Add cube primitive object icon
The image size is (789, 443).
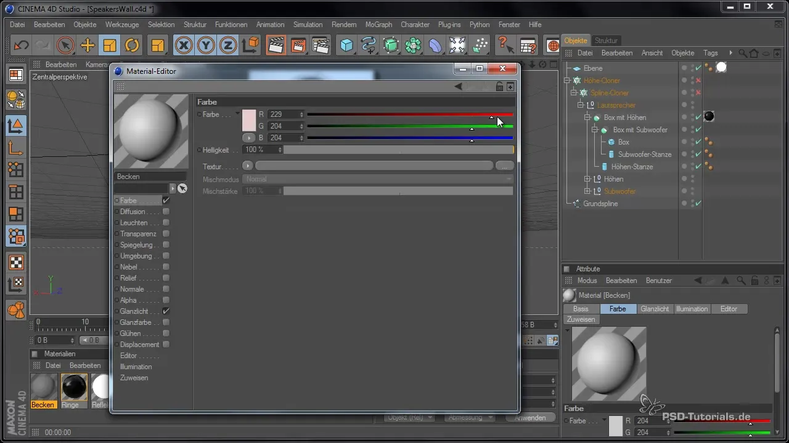[x=346, y=46]
